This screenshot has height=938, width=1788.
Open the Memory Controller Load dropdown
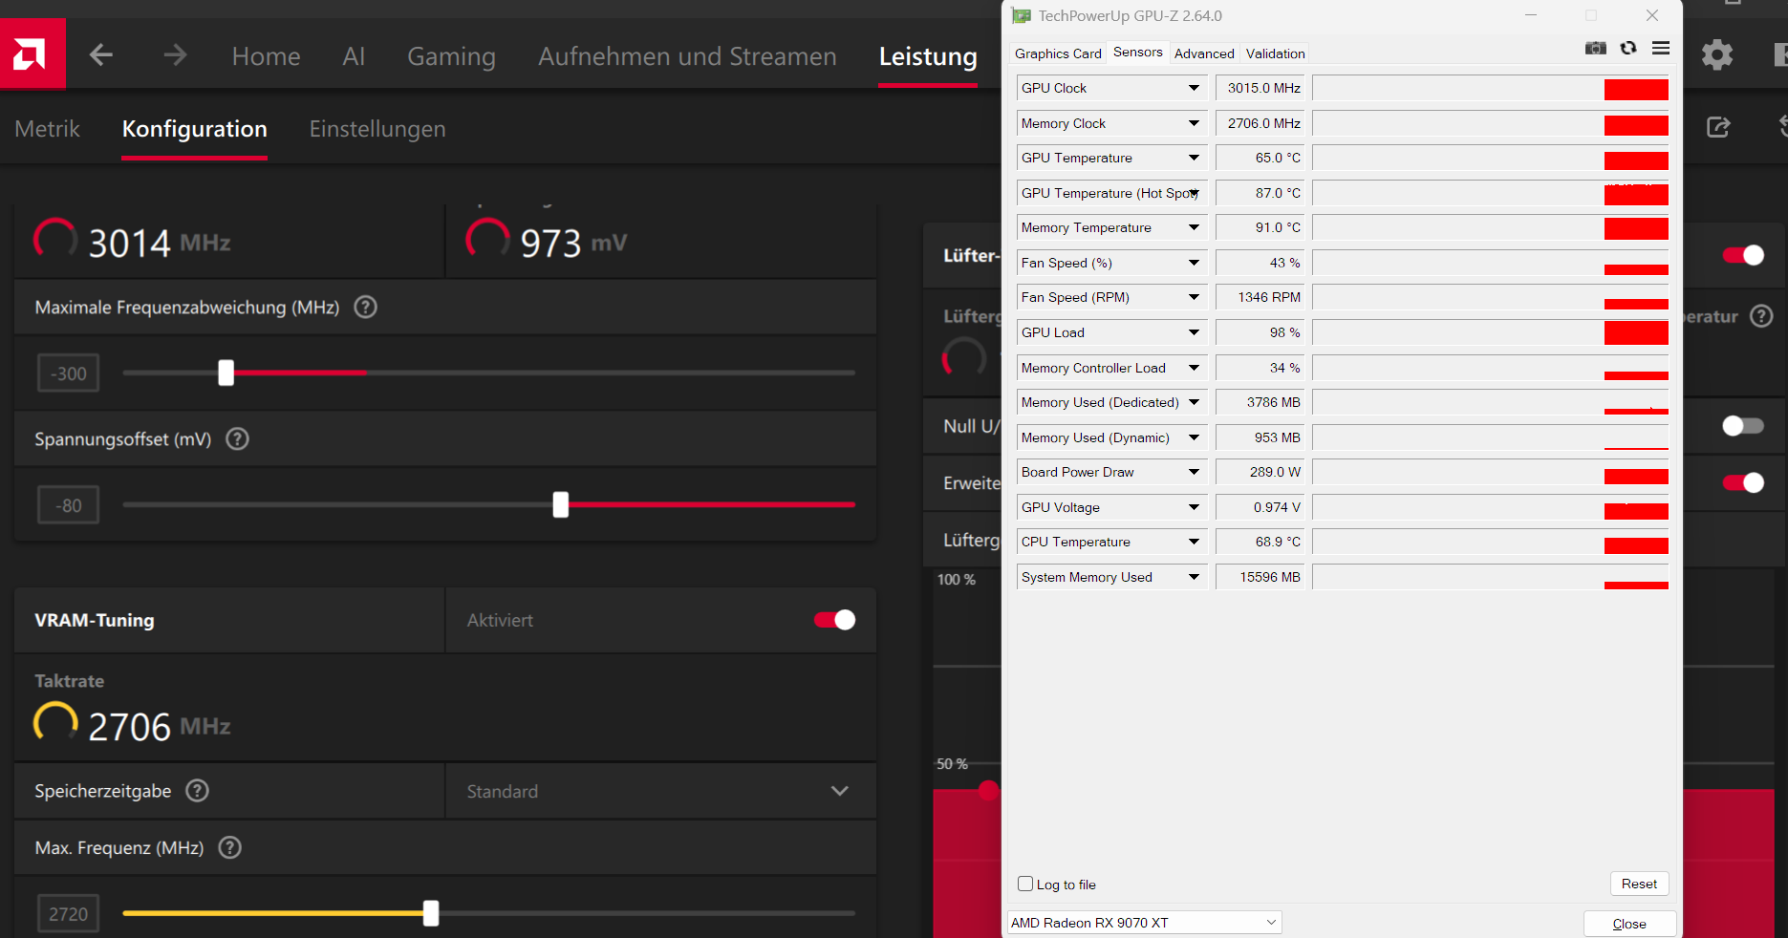point(1194,368)
